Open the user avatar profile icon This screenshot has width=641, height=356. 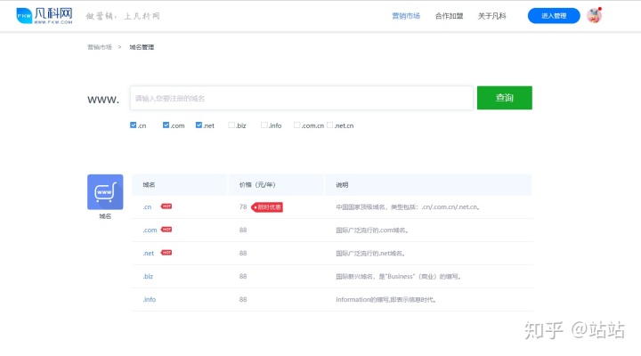(594, 15)
